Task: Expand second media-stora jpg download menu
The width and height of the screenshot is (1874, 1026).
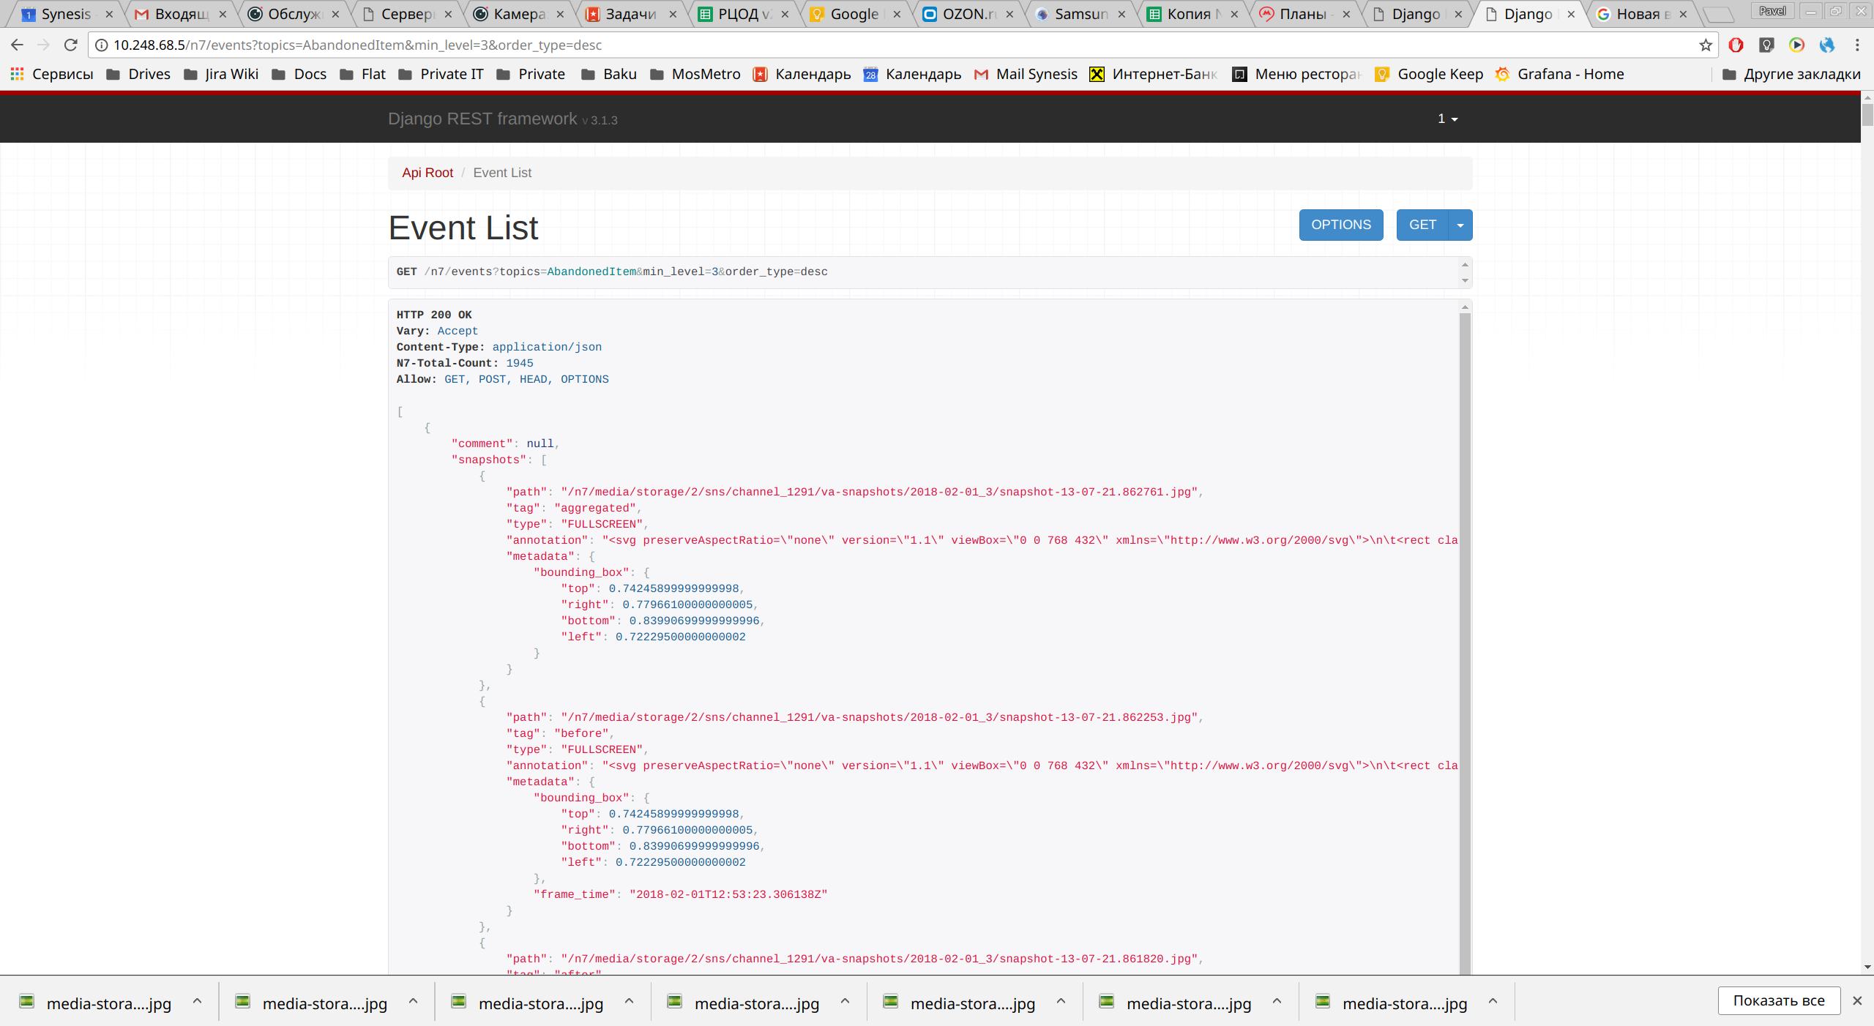Action: (x=413, y=1000)
